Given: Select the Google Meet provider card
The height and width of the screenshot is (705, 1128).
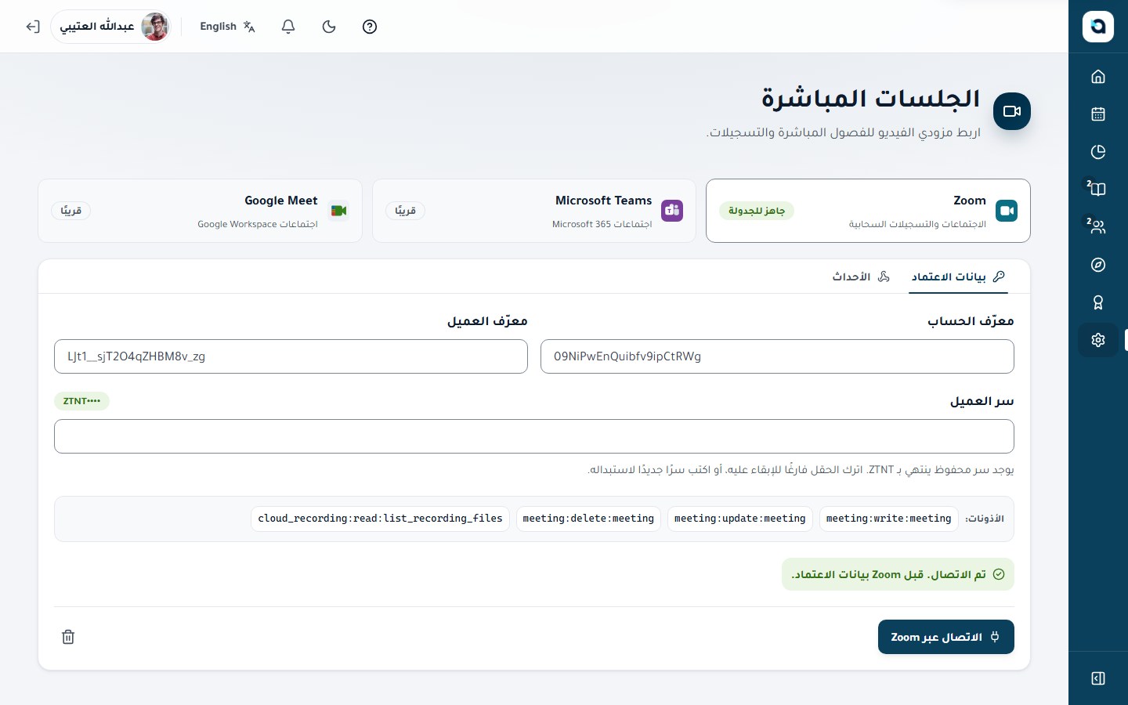Looking at the screenshot, I should tap(200, 211).
